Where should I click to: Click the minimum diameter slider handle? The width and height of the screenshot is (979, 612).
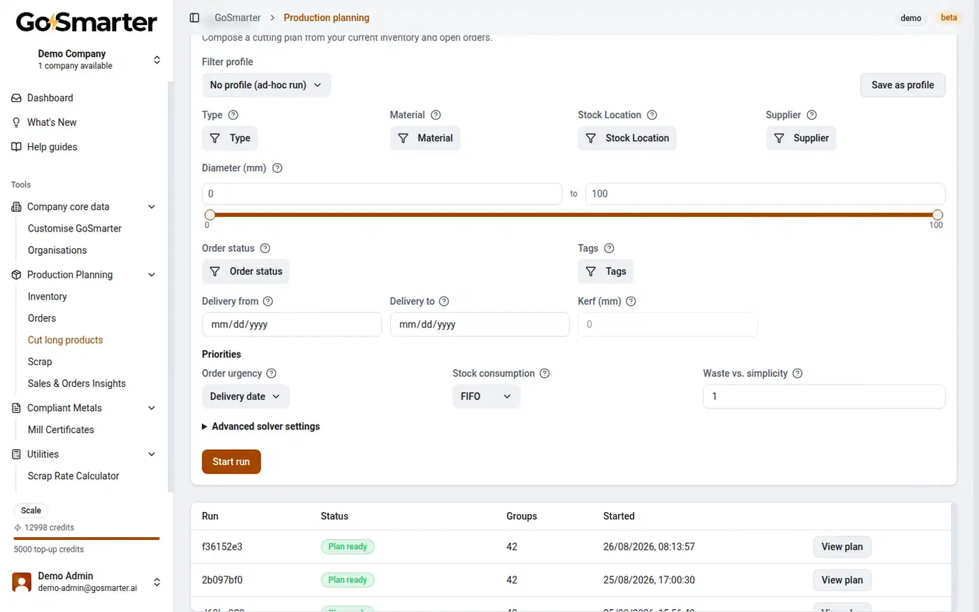coord(210,215)
